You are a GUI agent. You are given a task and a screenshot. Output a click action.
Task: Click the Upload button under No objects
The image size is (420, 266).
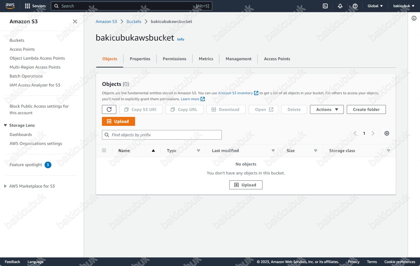(x=246, y=185)
